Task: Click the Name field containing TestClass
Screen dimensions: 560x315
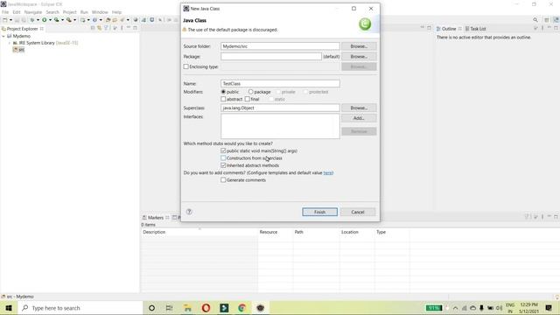Action: click(280, 84)
